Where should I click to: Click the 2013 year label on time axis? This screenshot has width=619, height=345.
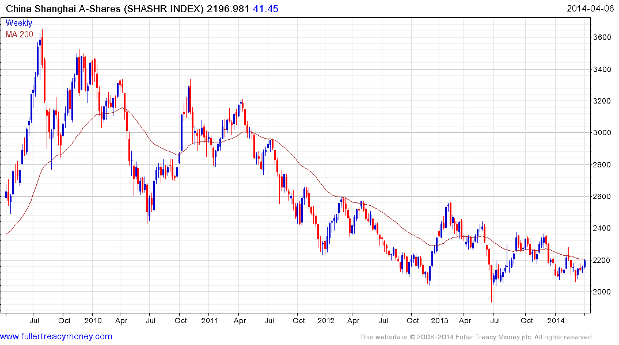pos(439,320)
